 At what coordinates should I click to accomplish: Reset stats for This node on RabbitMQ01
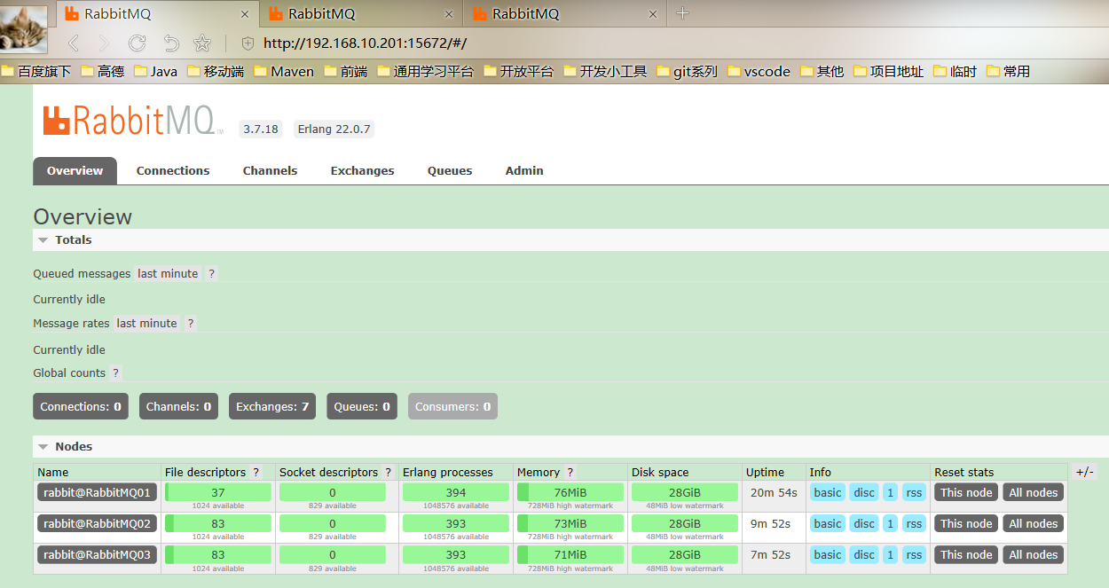[x=966, y=493]
